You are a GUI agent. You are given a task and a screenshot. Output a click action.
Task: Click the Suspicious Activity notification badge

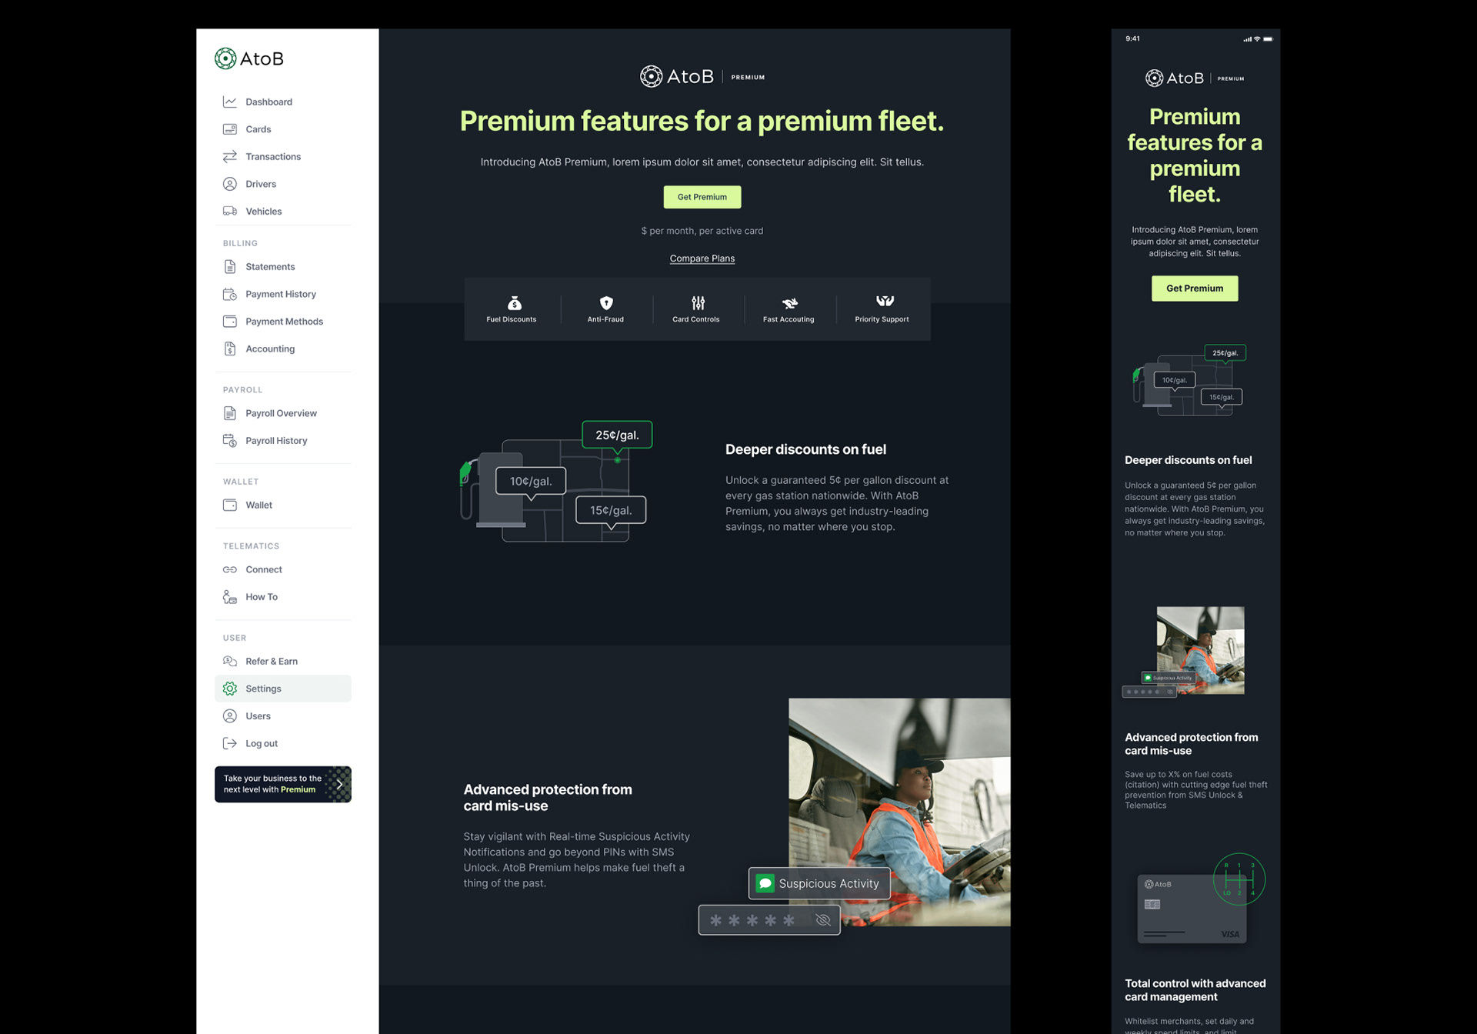tap(819, 883)
